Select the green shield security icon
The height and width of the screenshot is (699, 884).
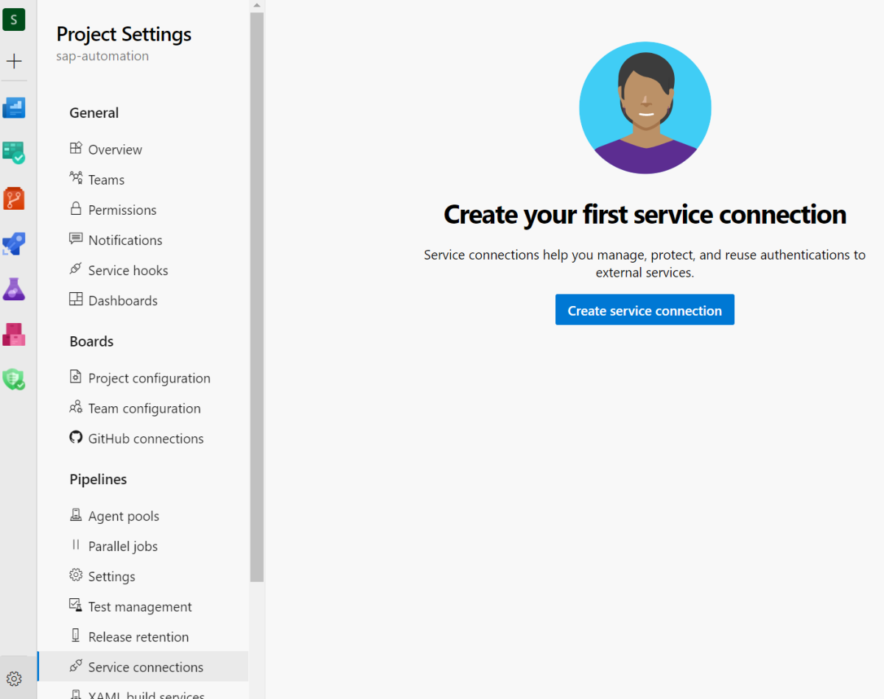coord(14,380)
